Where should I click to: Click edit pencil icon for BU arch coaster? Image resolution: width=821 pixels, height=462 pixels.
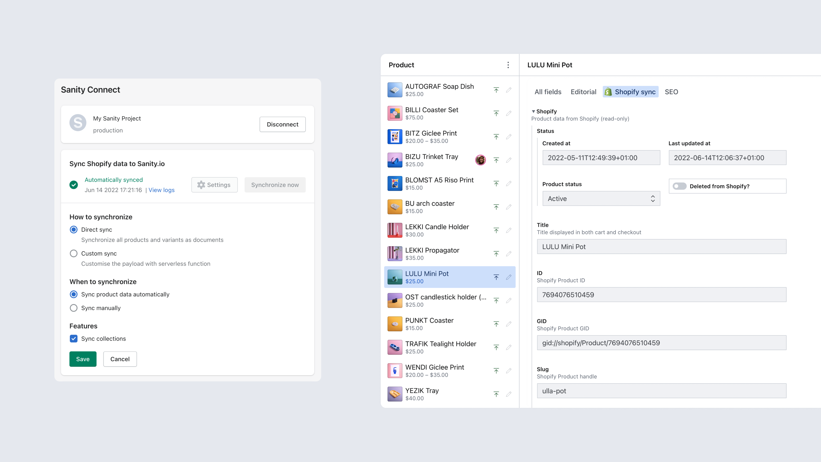pos(509,207)
